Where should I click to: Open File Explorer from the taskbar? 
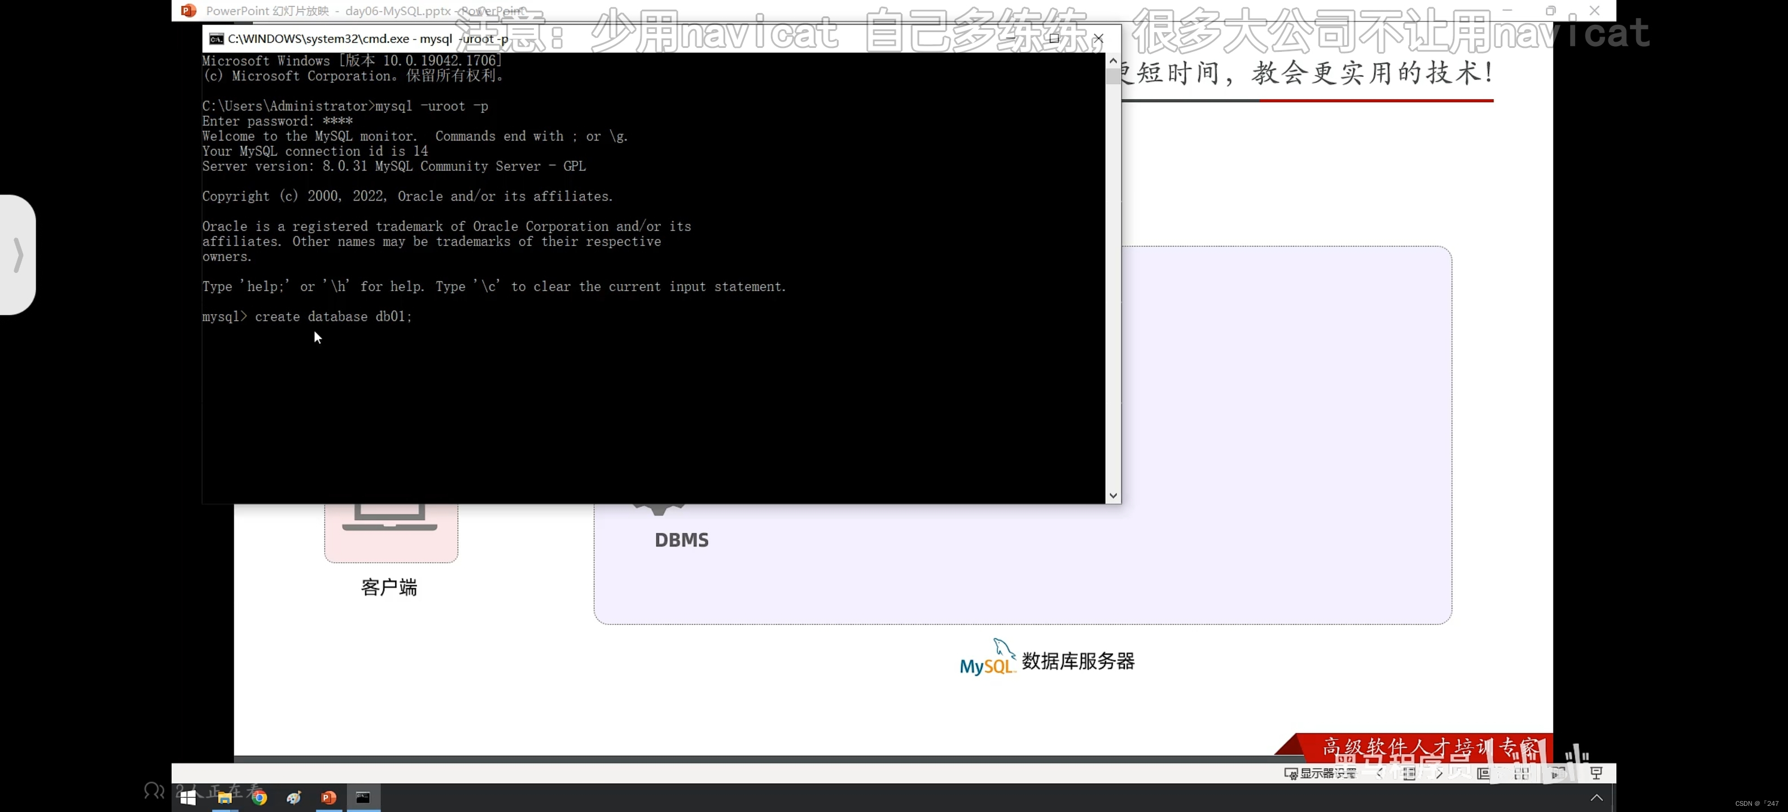(224, 797)
